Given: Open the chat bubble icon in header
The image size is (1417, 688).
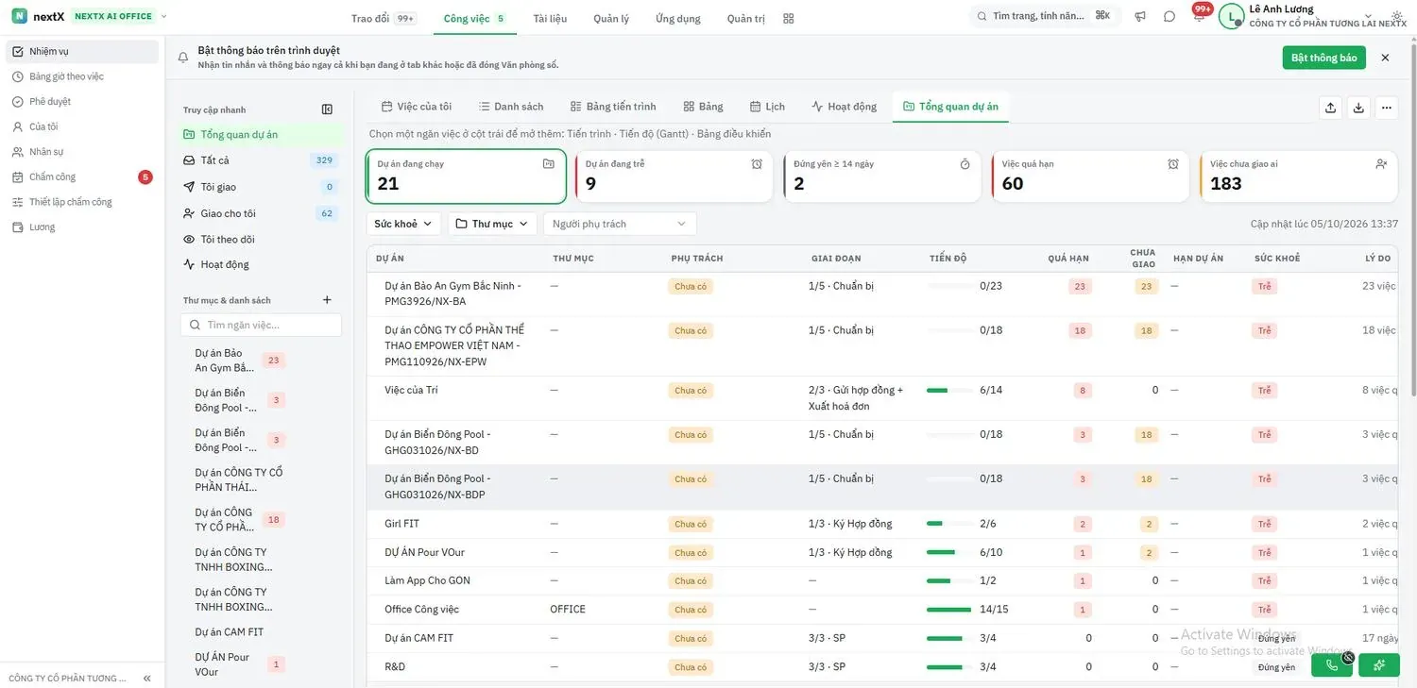Looking at the screenshot, I should click(x=1169, y=16).
